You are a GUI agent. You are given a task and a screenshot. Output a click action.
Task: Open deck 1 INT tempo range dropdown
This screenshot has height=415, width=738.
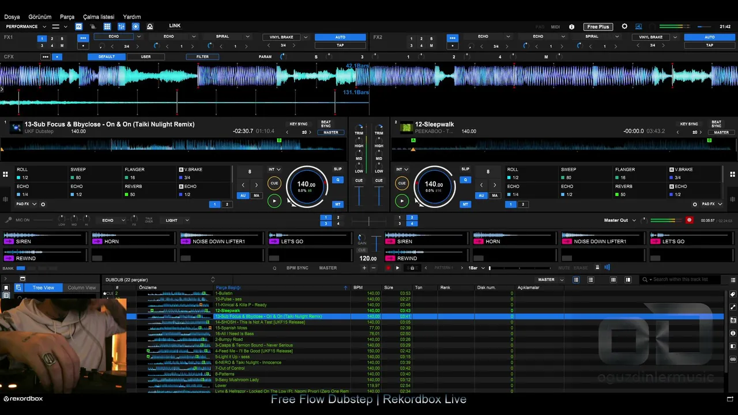pos(274,169)
